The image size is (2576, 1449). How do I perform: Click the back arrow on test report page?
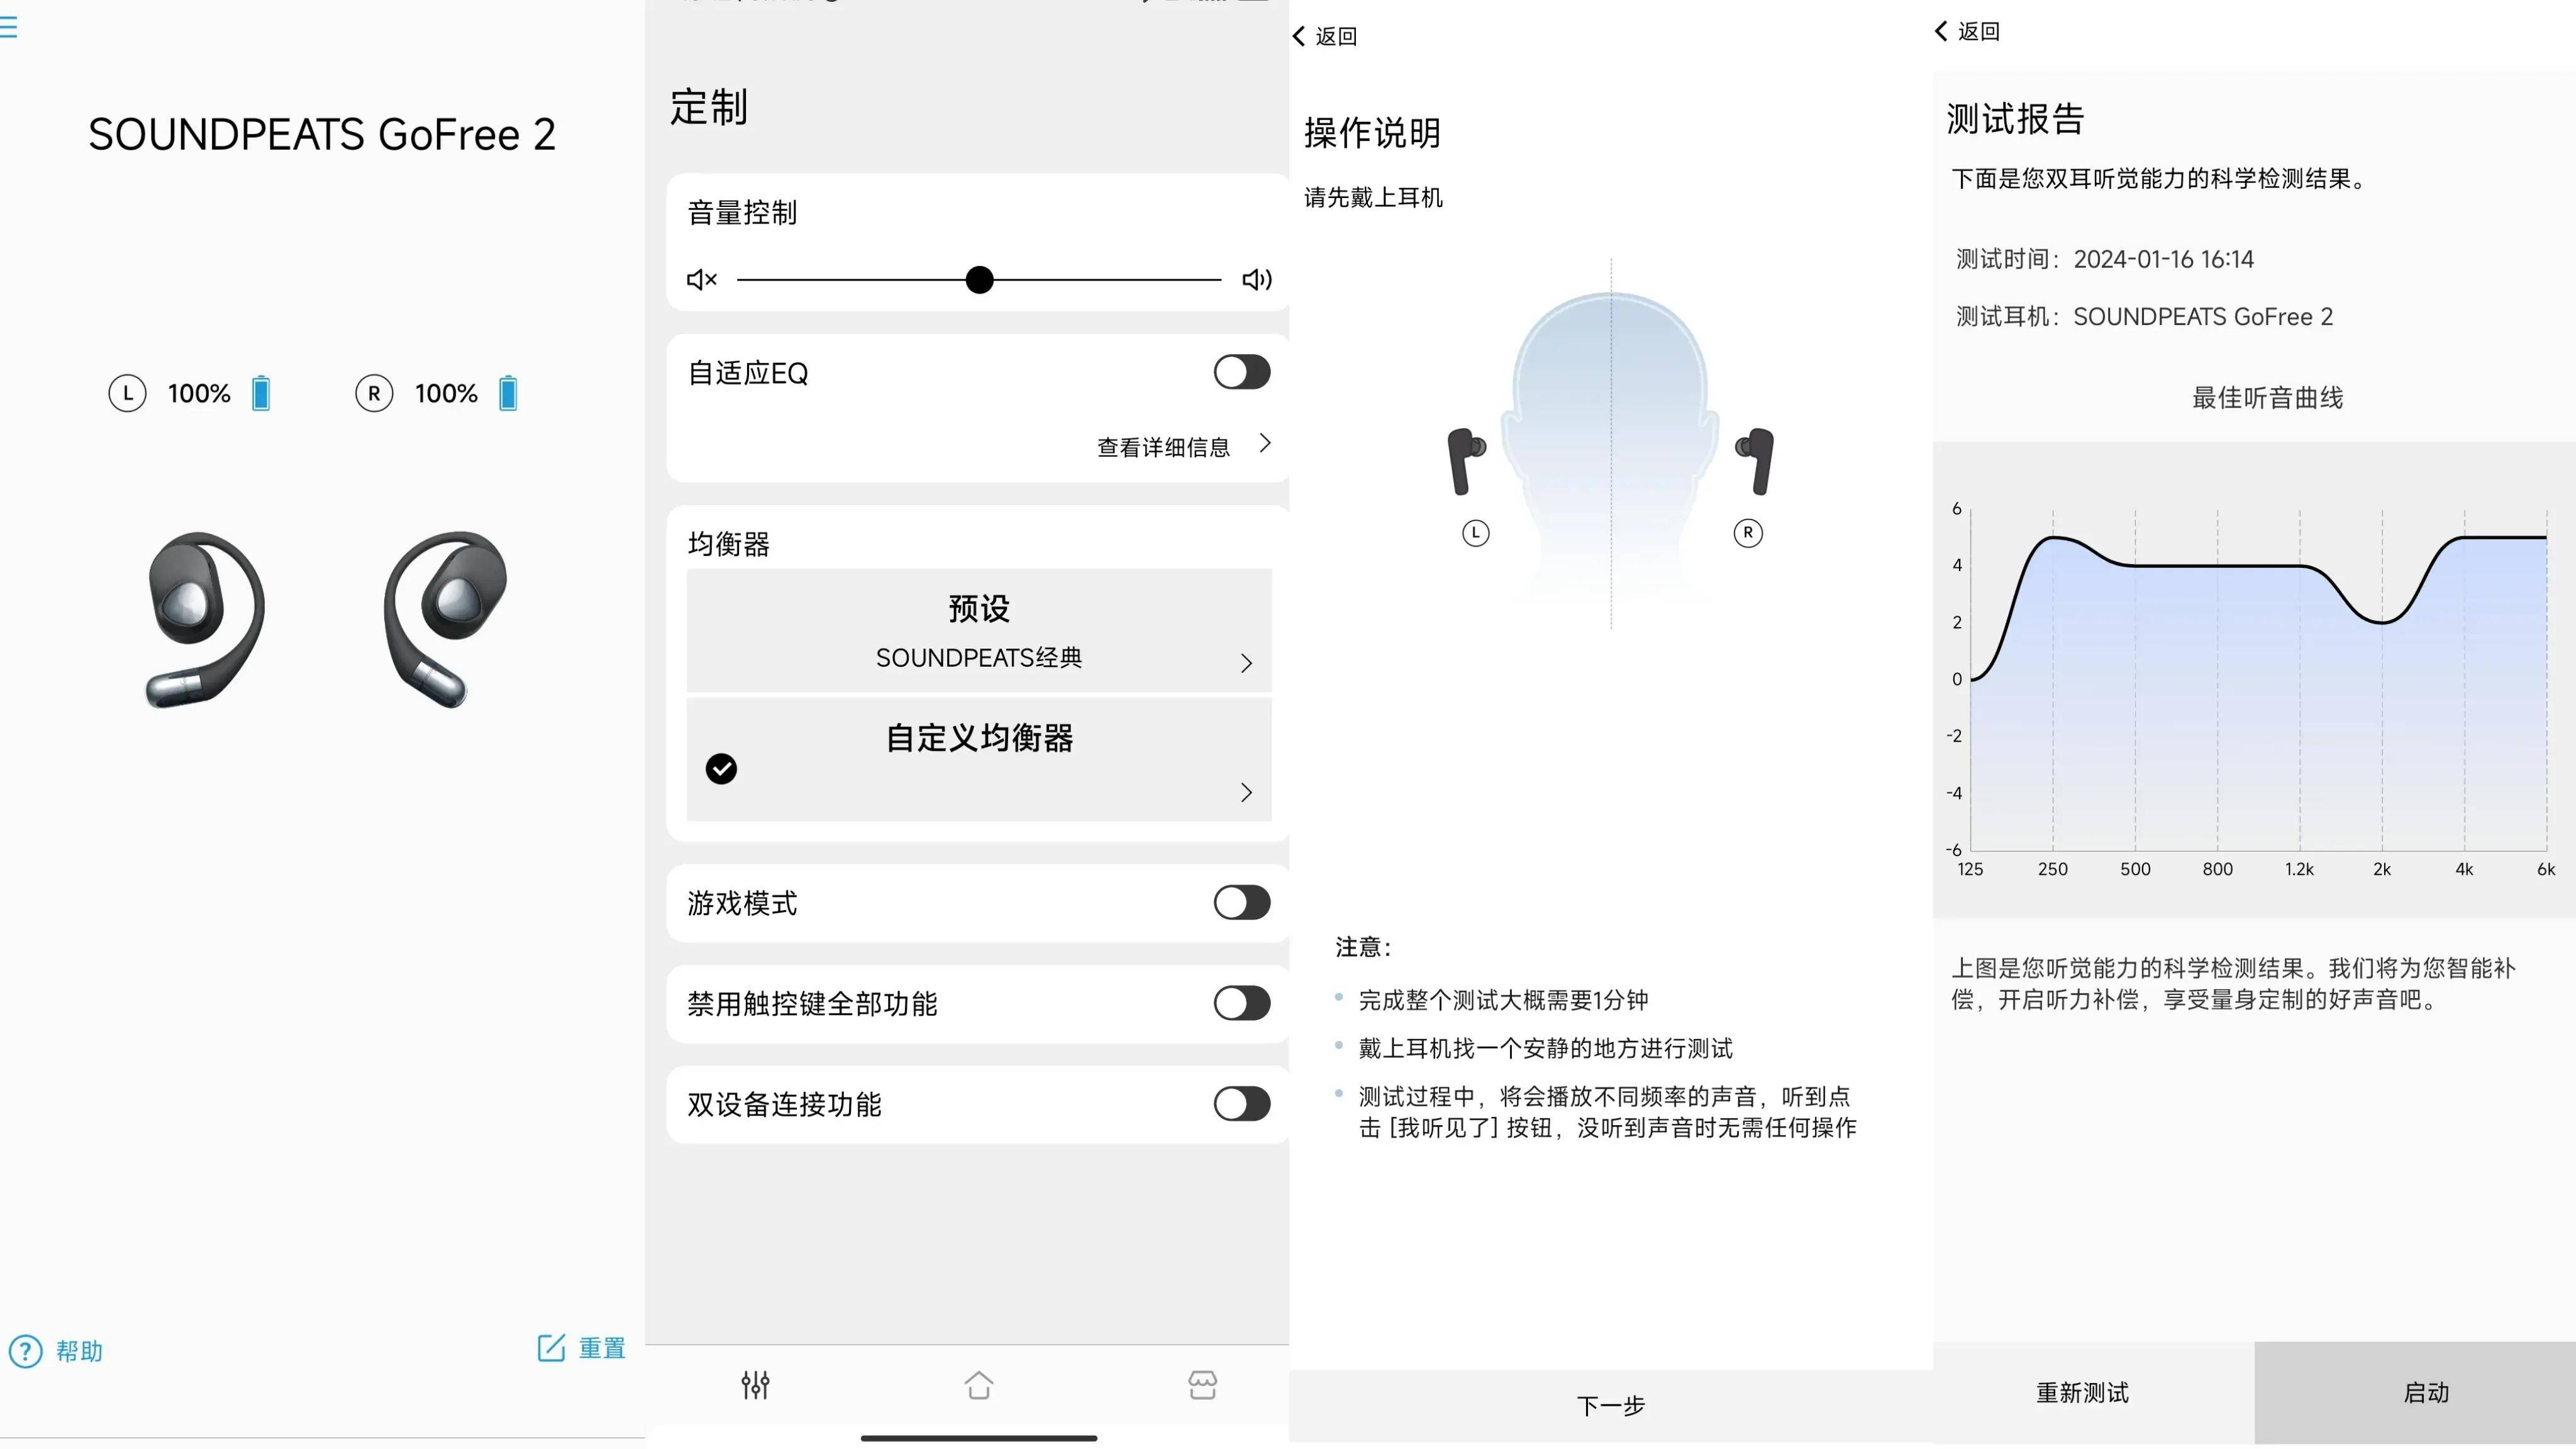click(x=1941, y=31)
